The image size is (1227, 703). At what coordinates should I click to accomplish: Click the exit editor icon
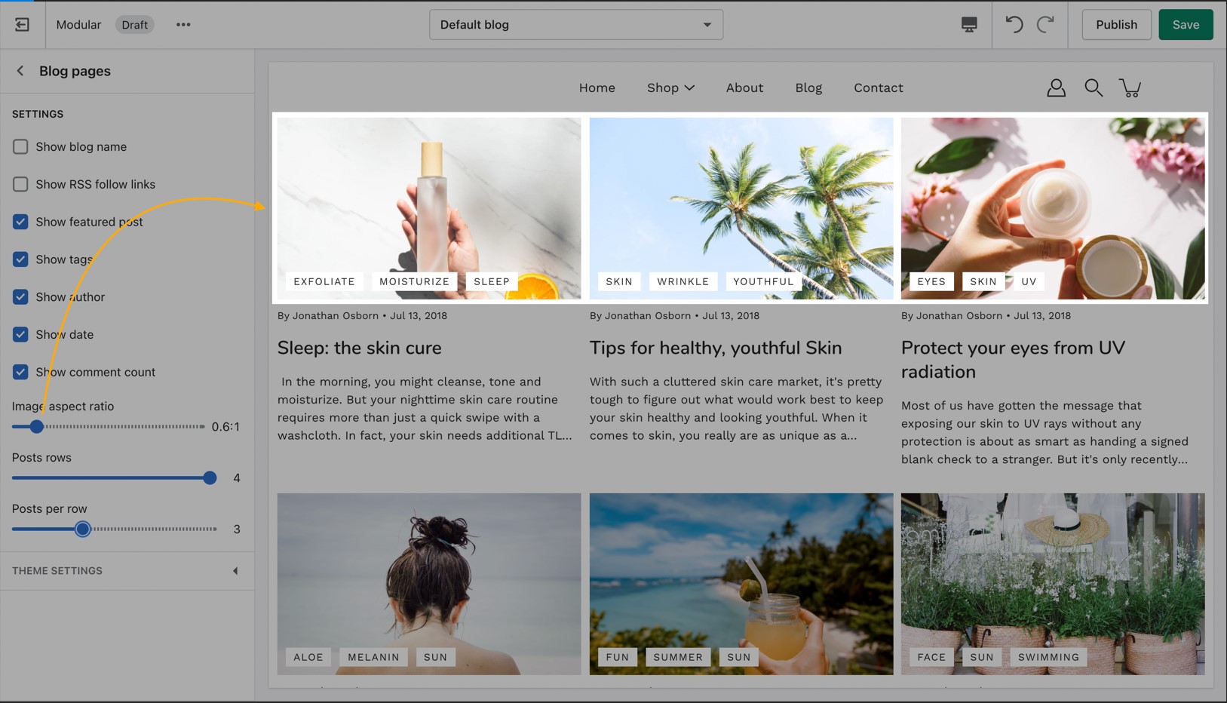tap(22, 25)
